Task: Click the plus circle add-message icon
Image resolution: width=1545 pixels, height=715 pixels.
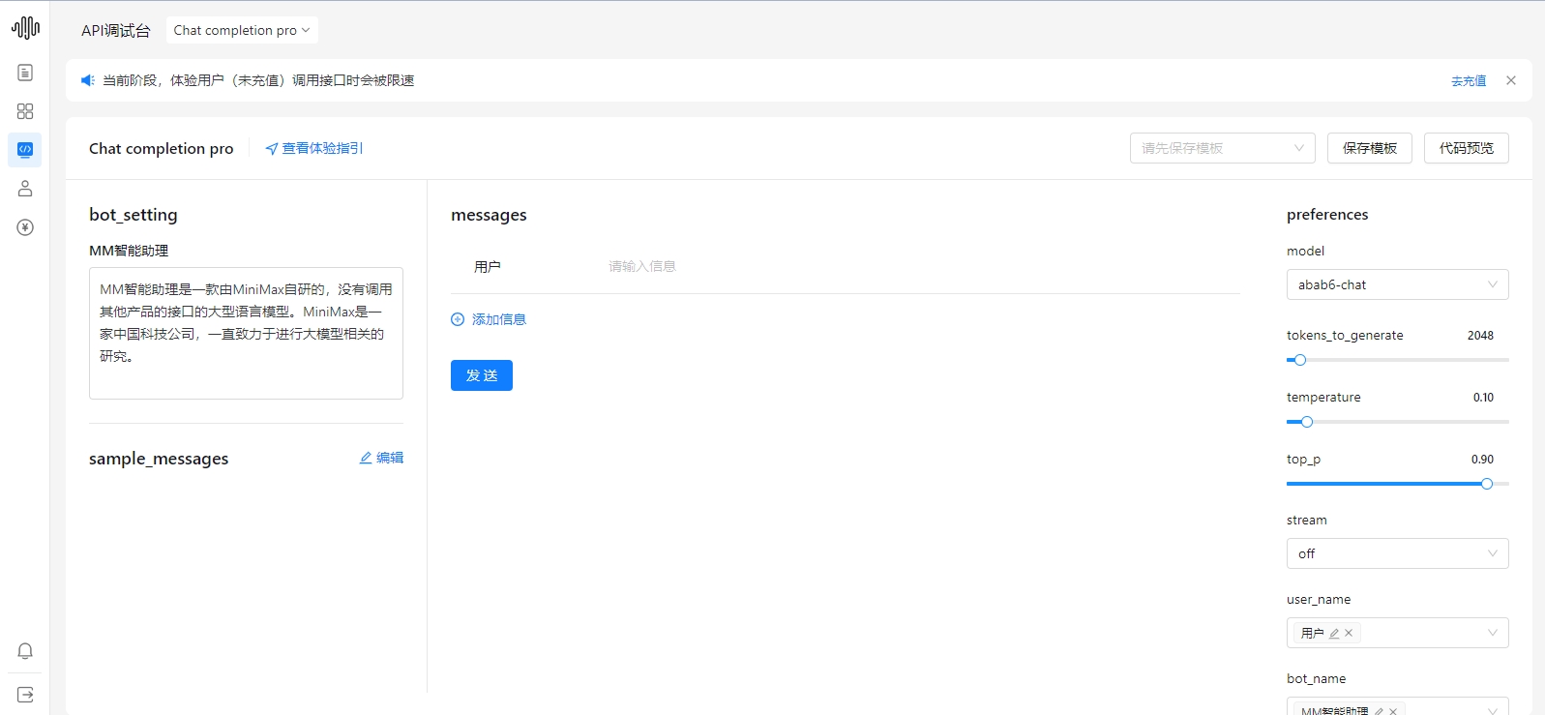Action: pyautogui.click(x=458, y=319)
